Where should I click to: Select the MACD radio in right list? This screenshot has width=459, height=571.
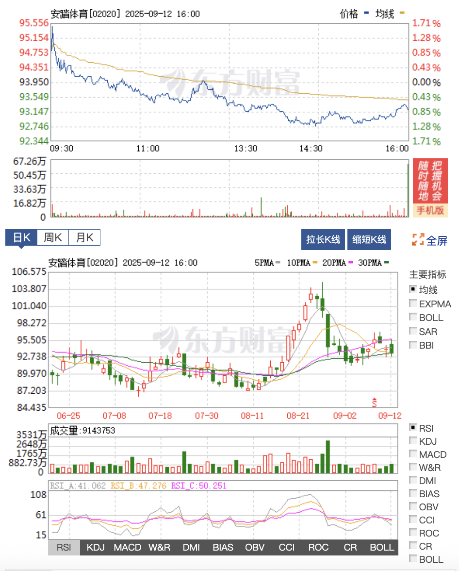click(x=413, y=453)
